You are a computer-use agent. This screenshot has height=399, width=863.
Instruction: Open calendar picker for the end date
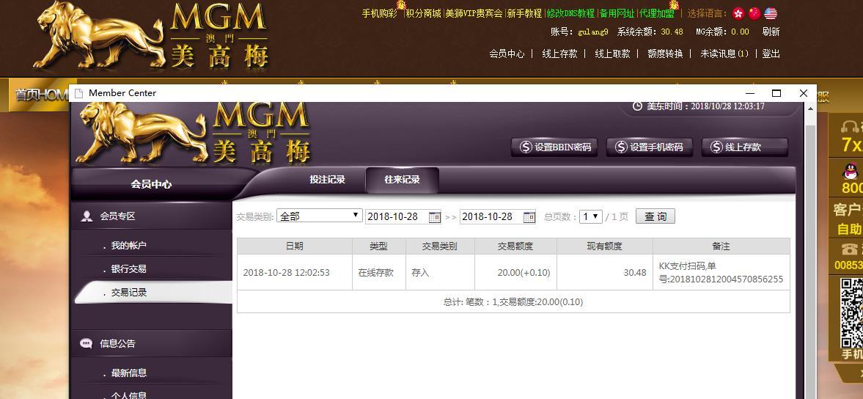point(529,217)
